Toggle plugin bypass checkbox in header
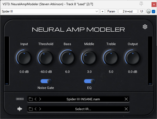The width and height of the screenshot is (157, 119). pyautogui.click(x=154, y=11)
